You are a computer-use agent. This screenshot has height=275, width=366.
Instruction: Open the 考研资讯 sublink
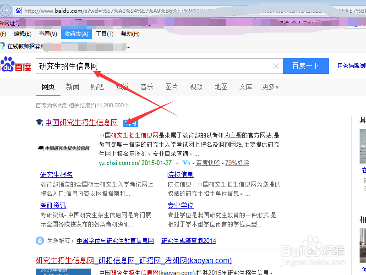tap(53, 205)
